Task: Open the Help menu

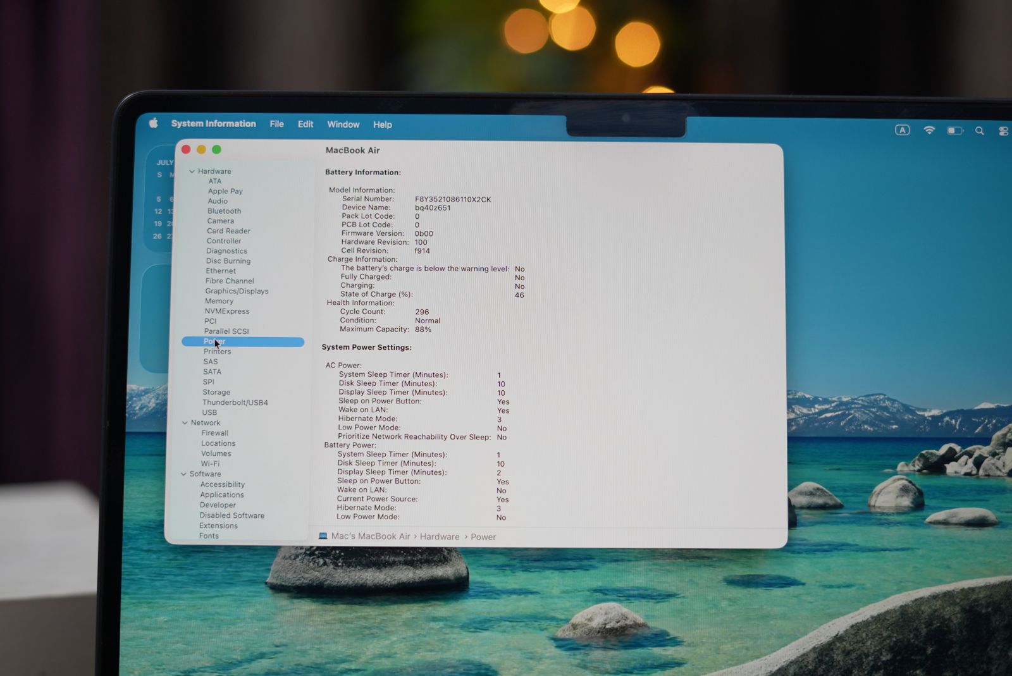Action: 383,125
